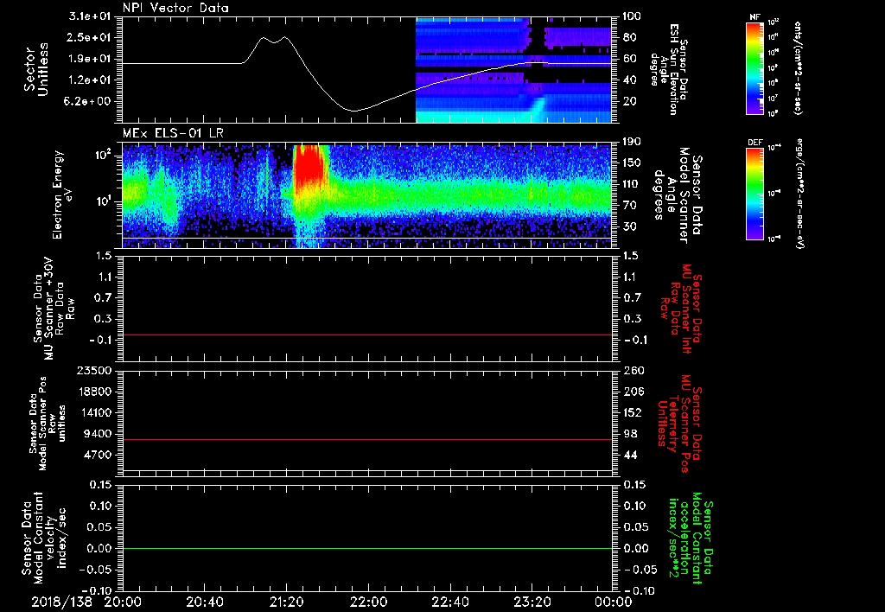885x612 pixels.
Task: Click the "MU Scanner +30V Raw Data" axis title
Action: tap(54, 309)
